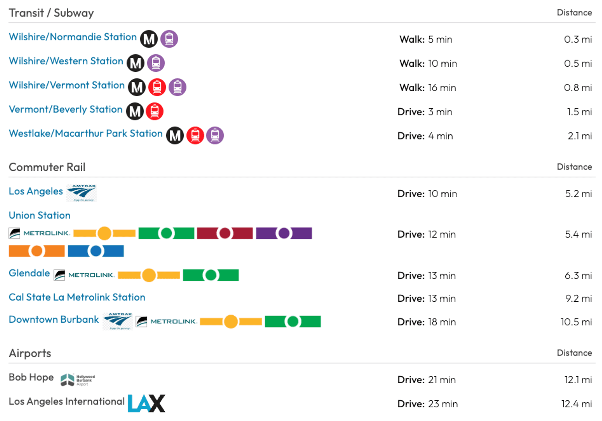Open the Wilshire/Normandie Station link
Screen dimensions: 602x421
coord(73,37)
